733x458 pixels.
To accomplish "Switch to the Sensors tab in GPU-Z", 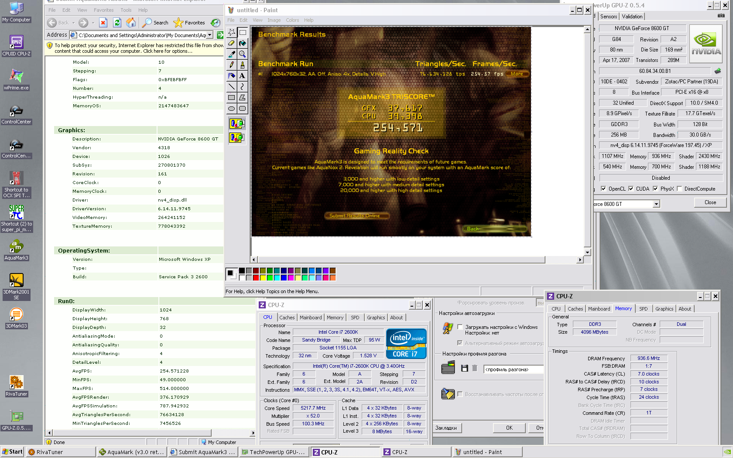I will click(609, 17).
